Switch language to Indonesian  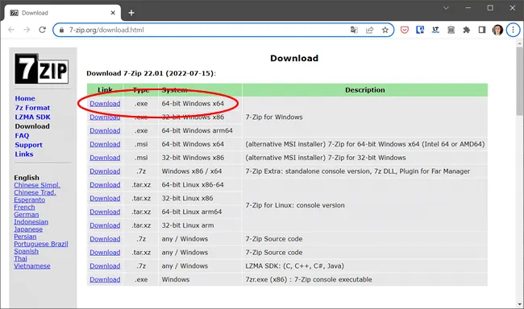31,222
